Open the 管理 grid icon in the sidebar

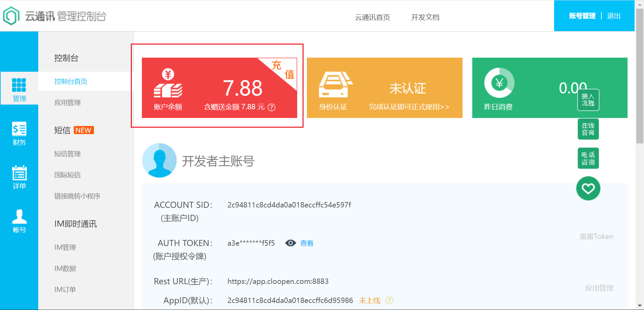tap(19, 85)
